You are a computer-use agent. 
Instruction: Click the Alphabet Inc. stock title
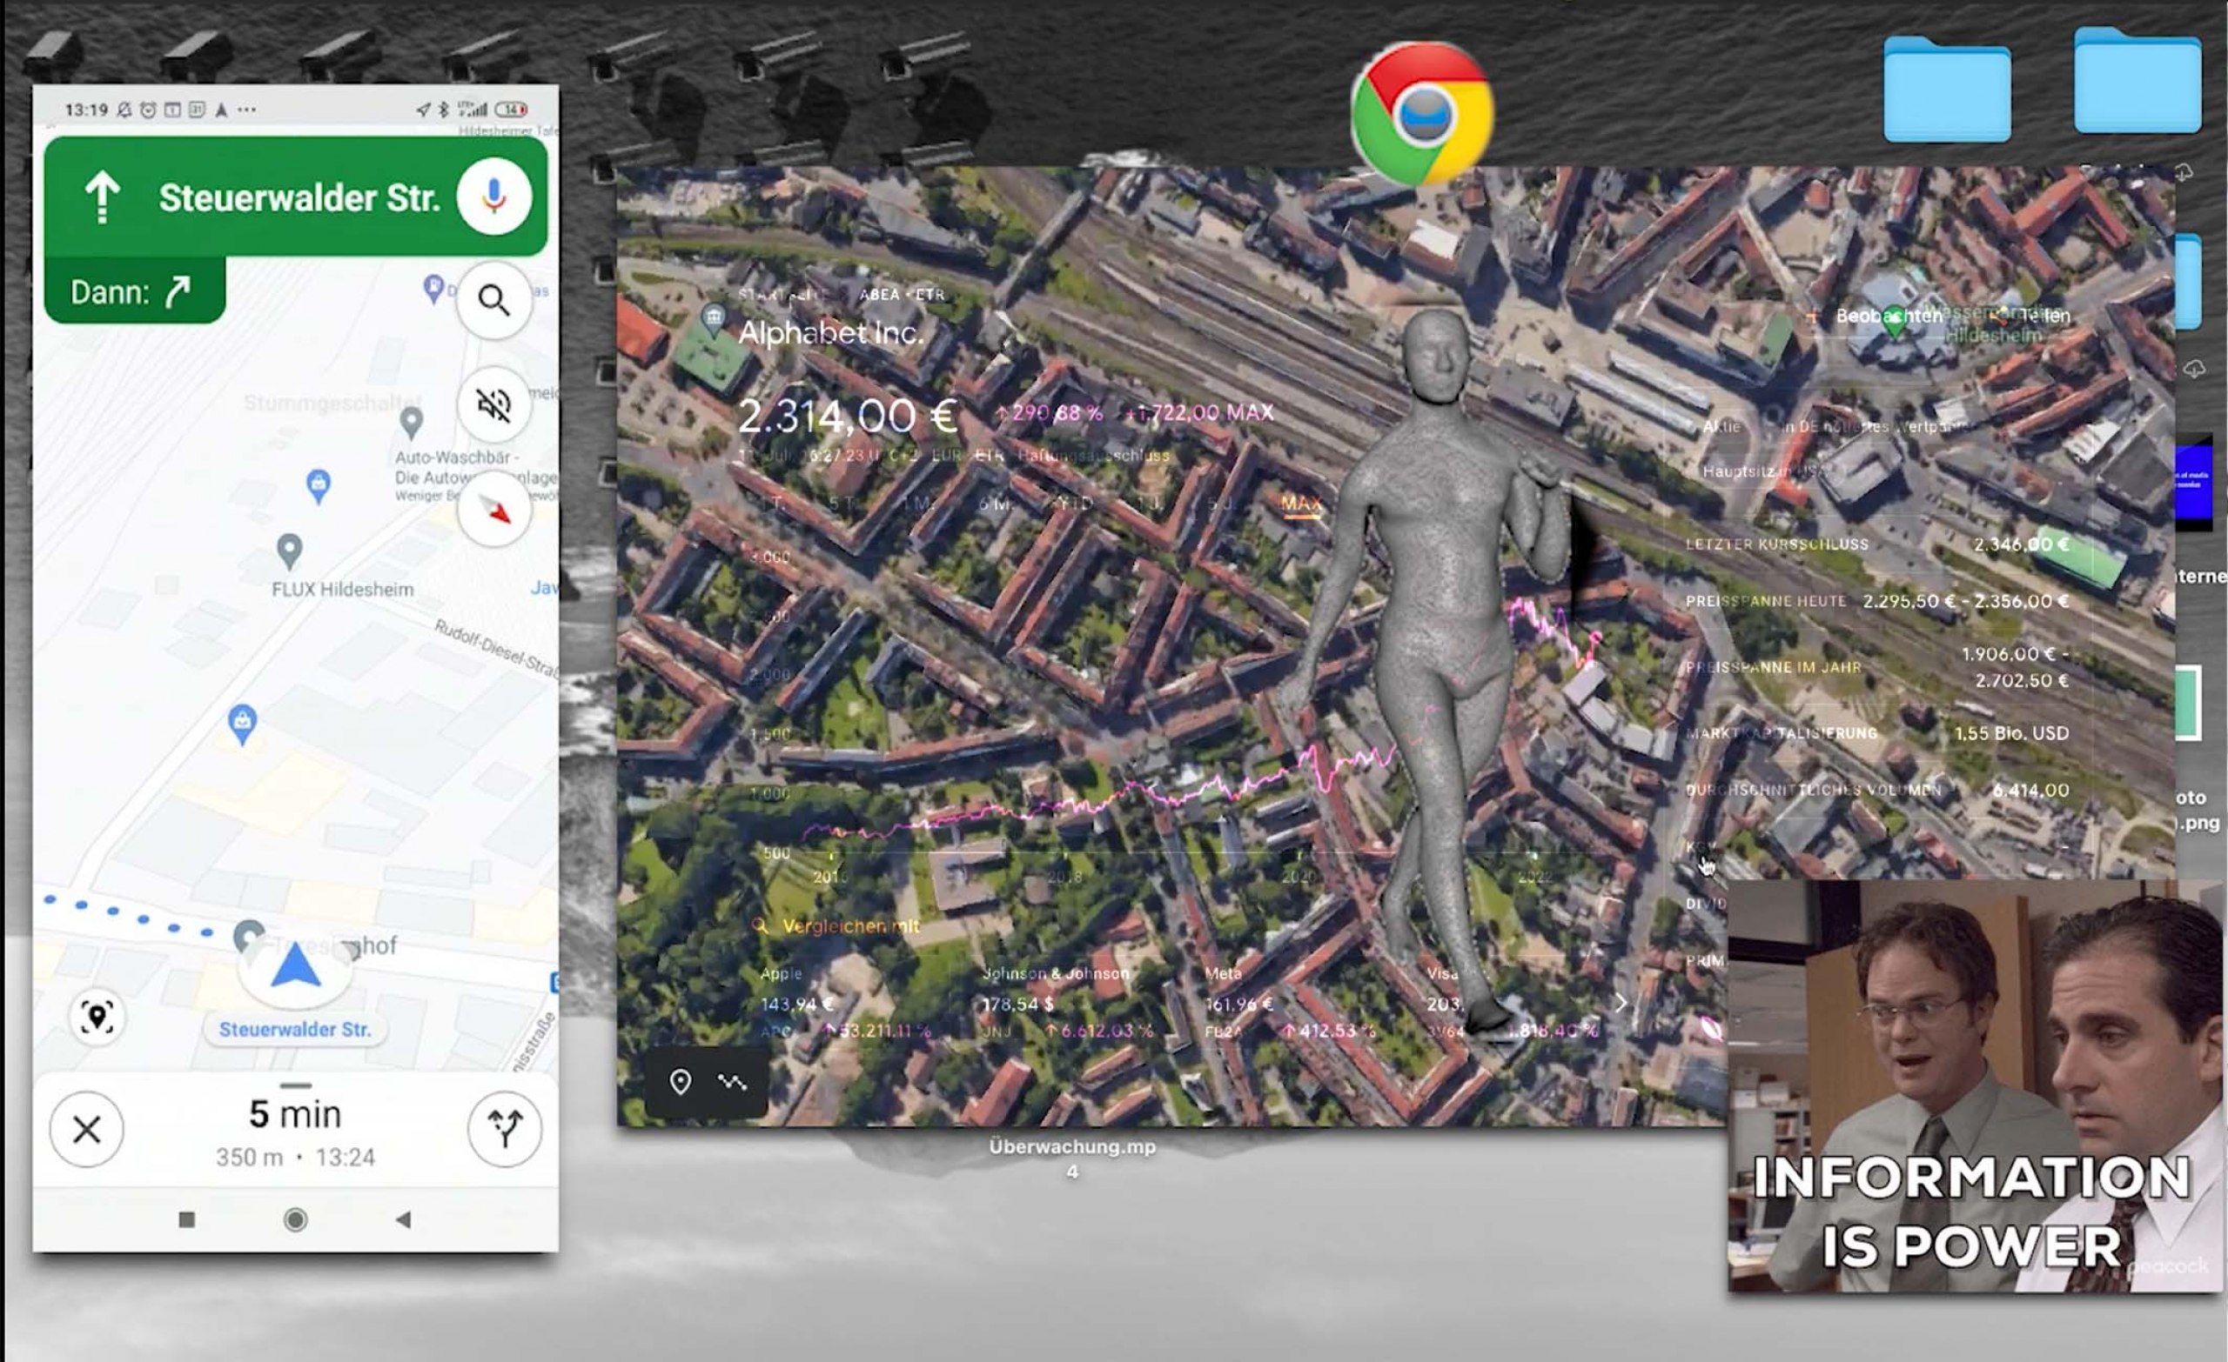[831, 333]
